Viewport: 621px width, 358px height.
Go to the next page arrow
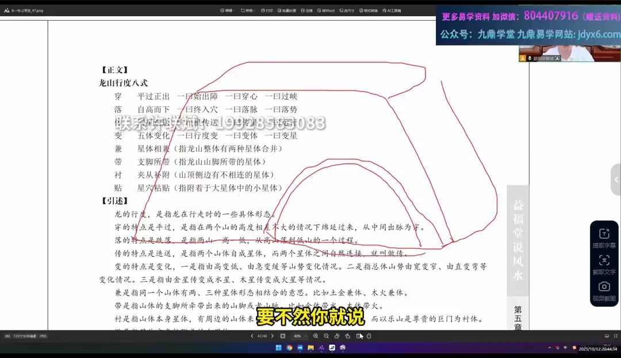273,336
